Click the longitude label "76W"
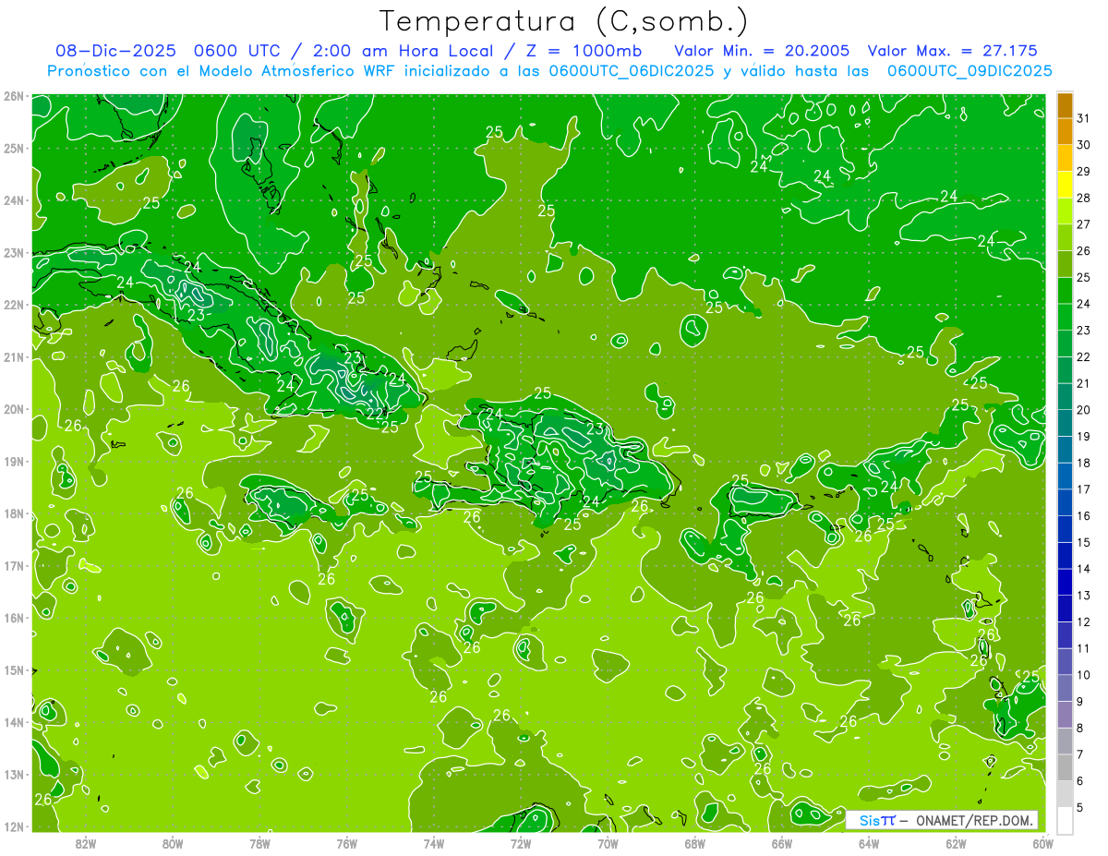The image size is (1108, 856). point(346,843)
